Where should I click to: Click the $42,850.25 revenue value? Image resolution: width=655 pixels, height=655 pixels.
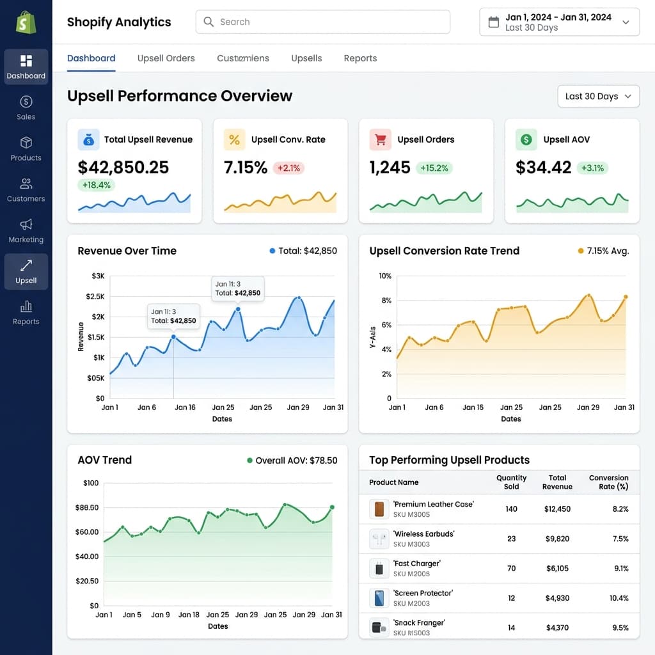click(123, 168)
